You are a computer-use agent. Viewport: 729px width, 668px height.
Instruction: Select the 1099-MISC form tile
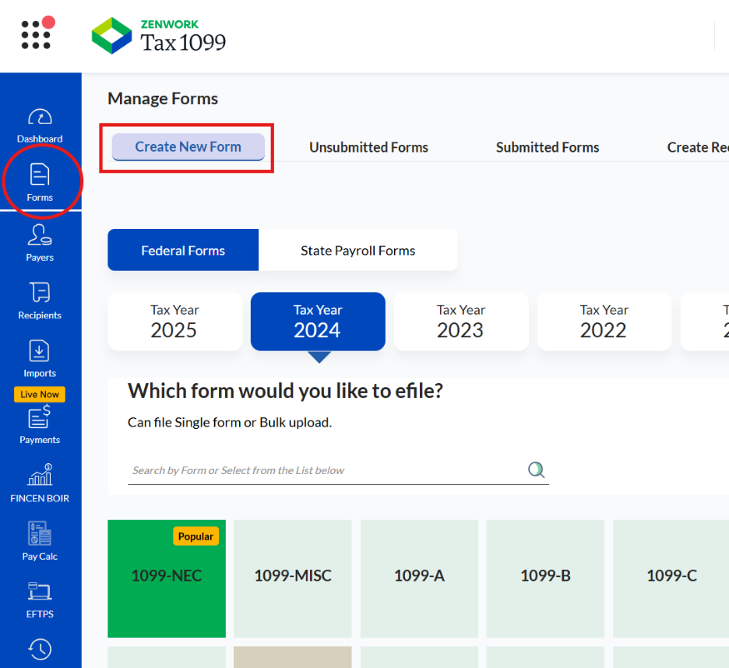tap(292, 578)
